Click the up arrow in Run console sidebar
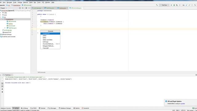 [x=2, y=78]
